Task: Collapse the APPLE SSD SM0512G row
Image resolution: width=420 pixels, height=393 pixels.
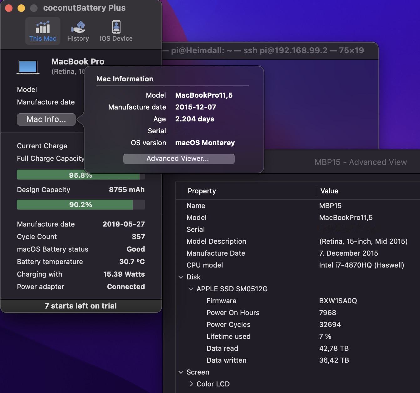Action: coord(191,289)
